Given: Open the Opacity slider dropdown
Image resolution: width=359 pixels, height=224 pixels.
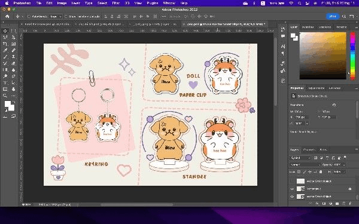Looking at the screenshot, I should tap(344, 165).
